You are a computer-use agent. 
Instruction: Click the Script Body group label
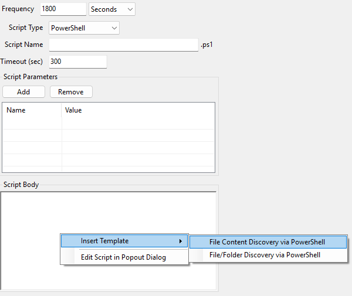coord(21,185)
